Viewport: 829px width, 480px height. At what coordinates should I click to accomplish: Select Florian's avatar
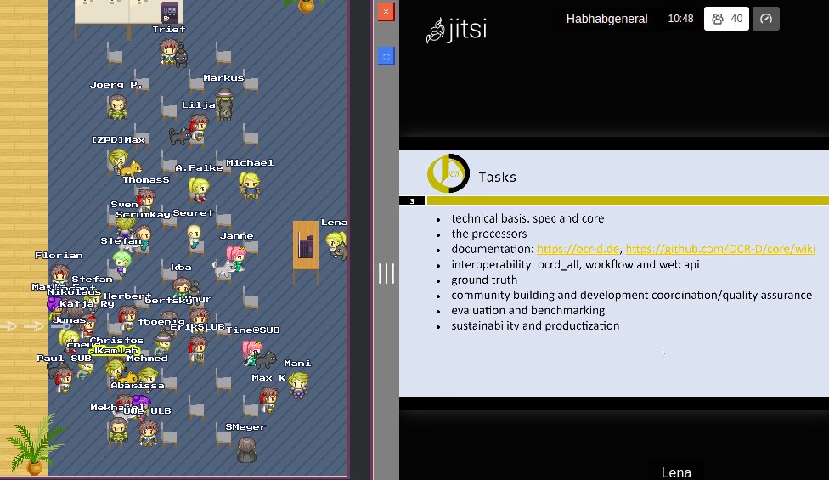tap(59, 276)
